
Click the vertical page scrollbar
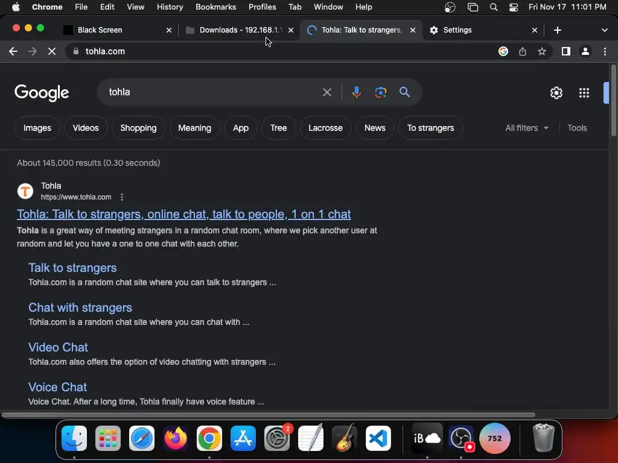point(613,101)
